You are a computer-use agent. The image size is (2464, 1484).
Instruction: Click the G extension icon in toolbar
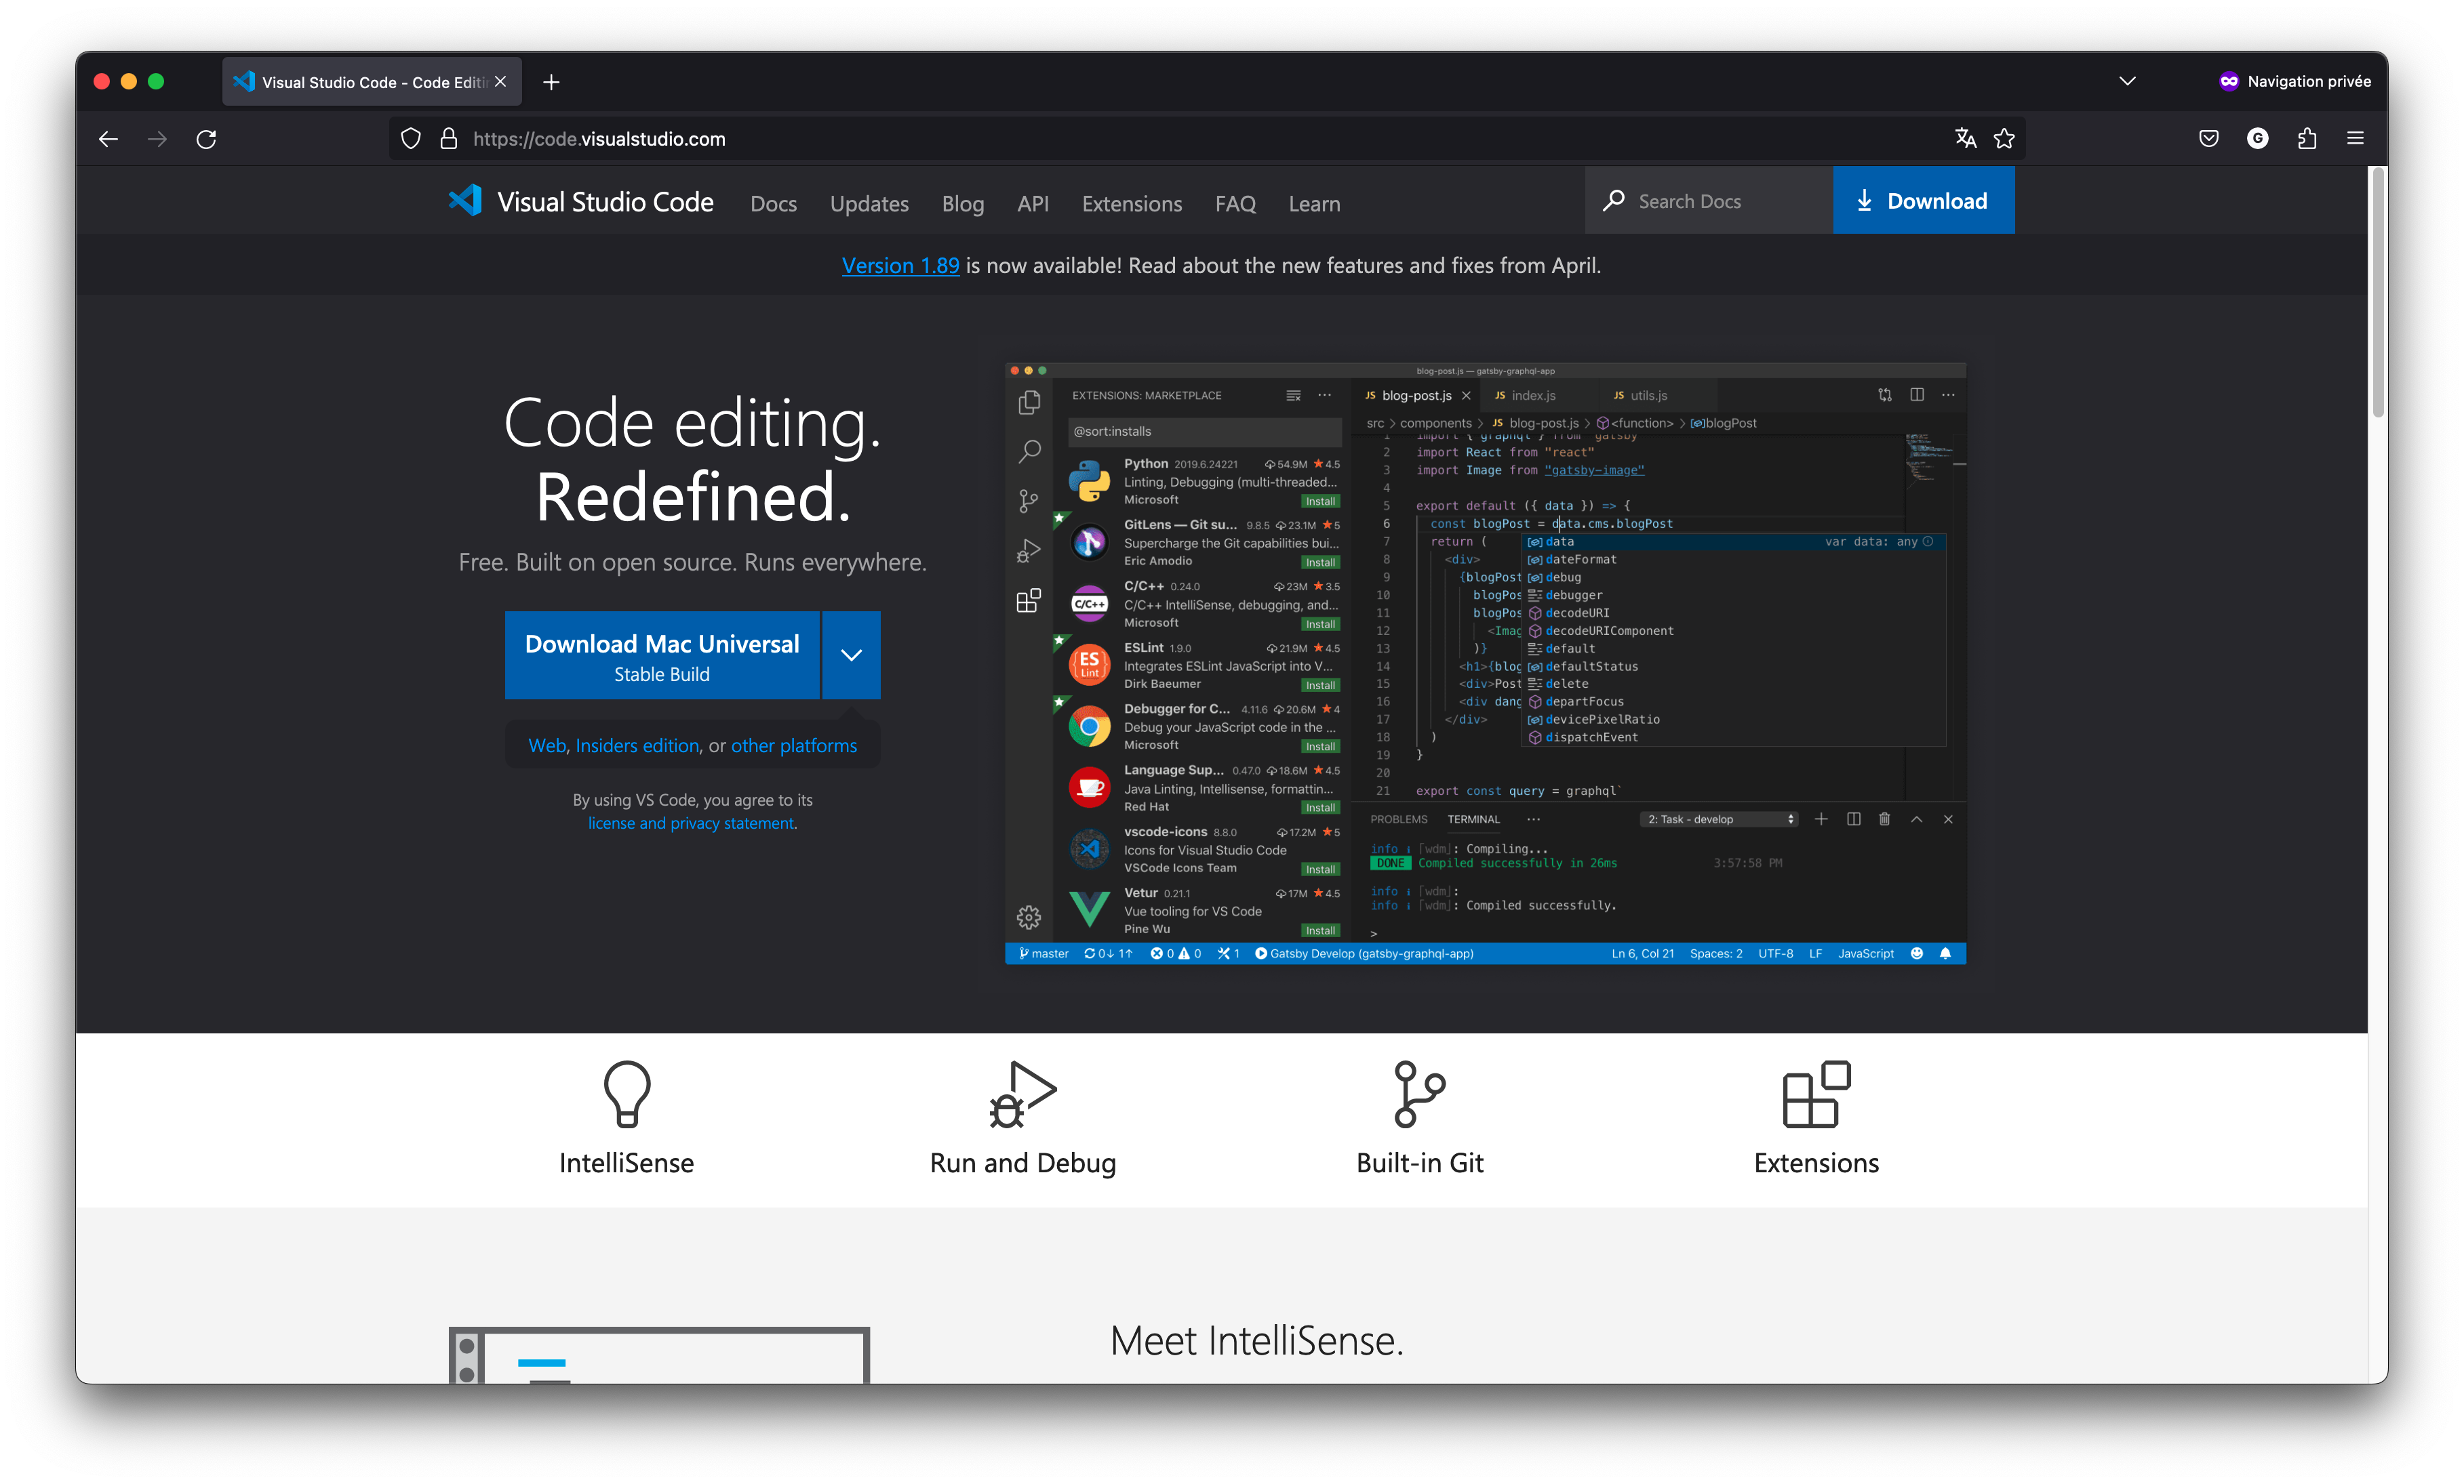click(x=2258, y=139)
